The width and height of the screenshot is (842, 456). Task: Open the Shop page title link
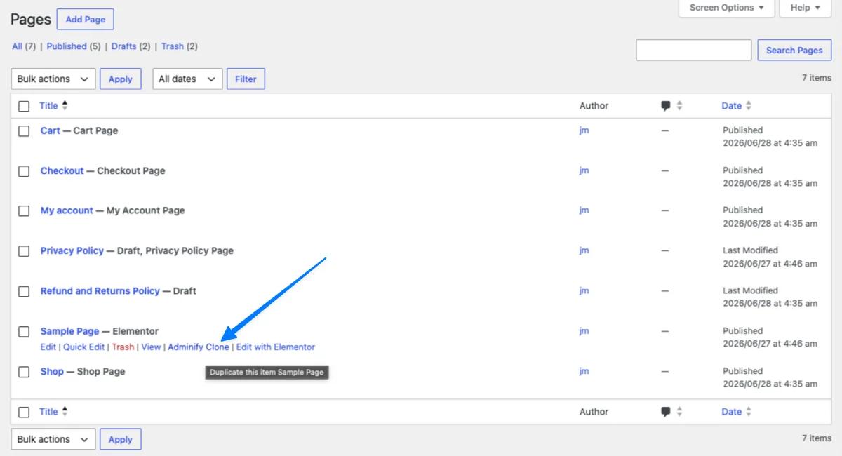(52, 372)
